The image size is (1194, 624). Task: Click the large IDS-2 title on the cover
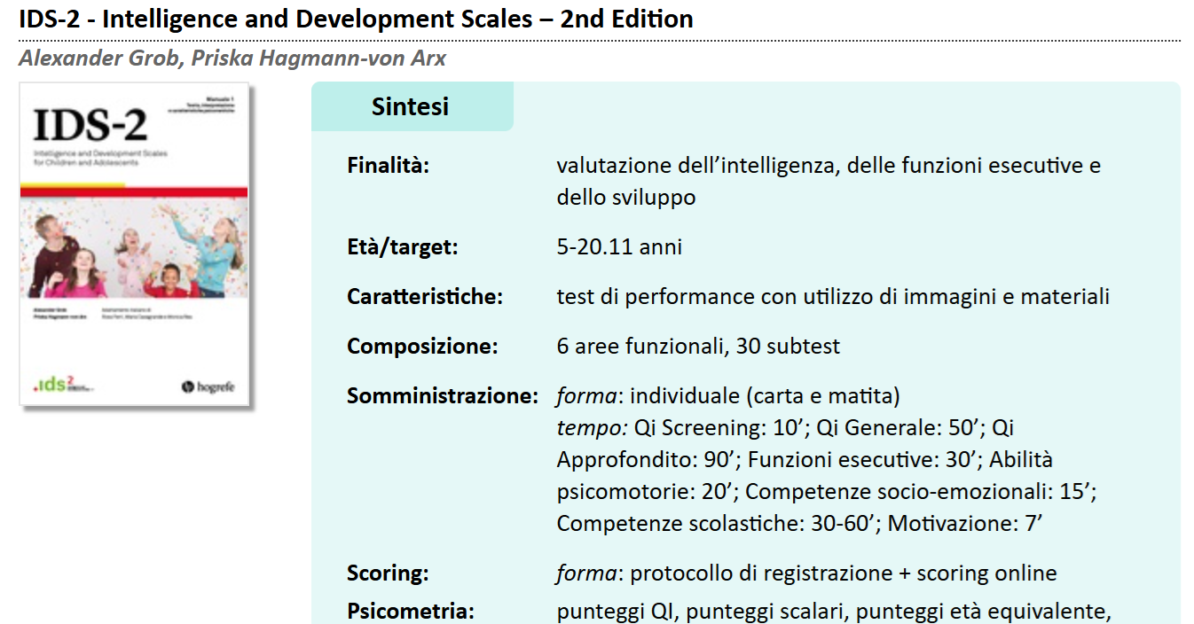[x=90, y=127]
